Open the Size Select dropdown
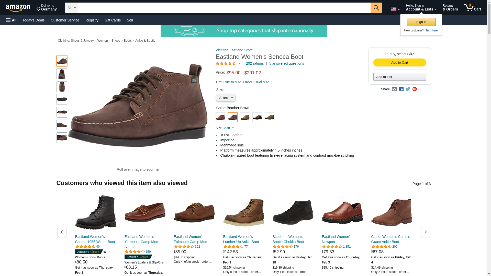Screen dimensions: 491x276 tap(226, 98)
